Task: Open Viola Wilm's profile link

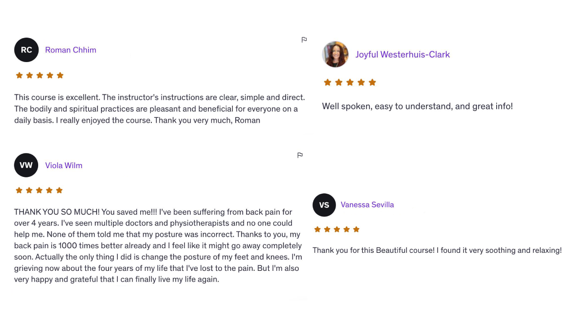Action: (64, 165)
